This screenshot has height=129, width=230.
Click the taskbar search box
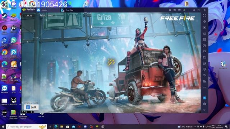[x=26, y=126]
